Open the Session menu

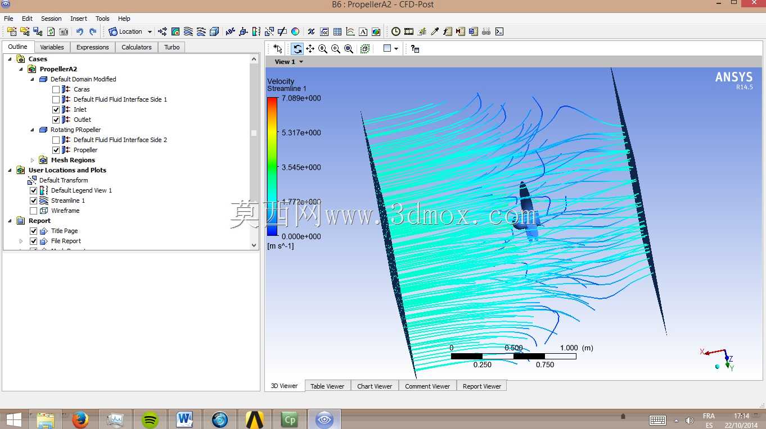pos(51,19)
